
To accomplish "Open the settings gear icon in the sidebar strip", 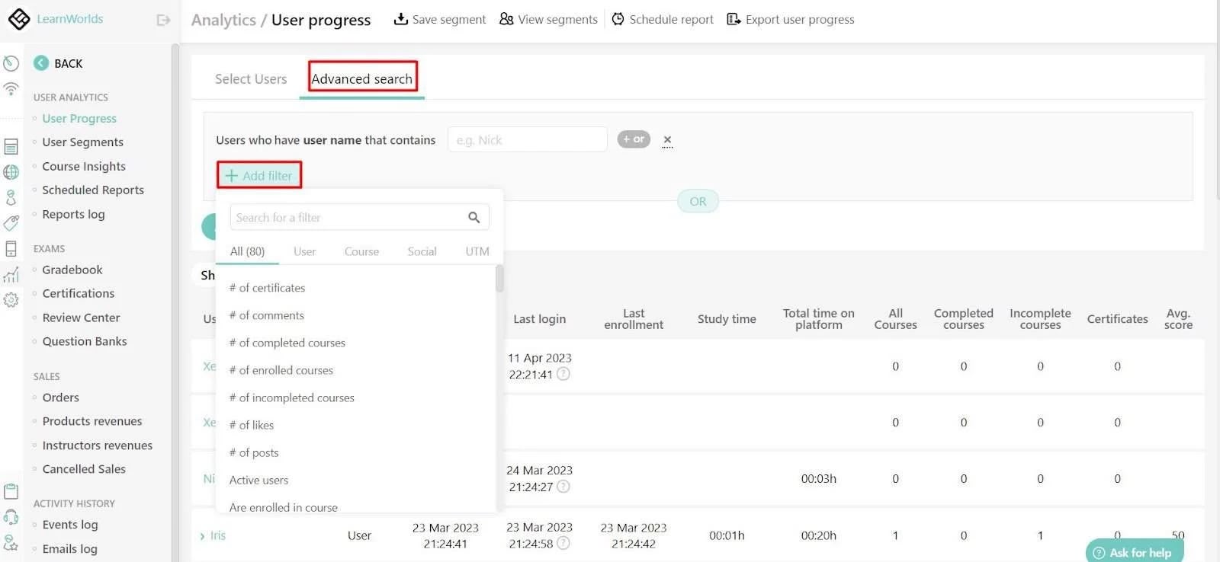I will pos(11,300).
